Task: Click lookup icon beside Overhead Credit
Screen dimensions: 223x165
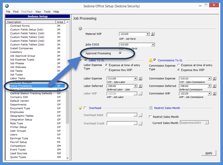Action: (141, 124)
